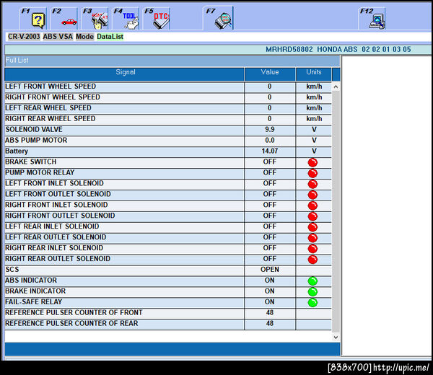Viewport: 433px width, 375px height.
Task: Click the MRHRD58802 HONDA ABS info bar
Action: click(x=218, y=50)
